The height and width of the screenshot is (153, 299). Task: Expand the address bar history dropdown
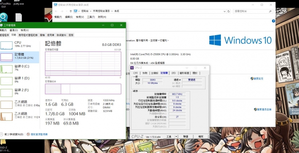(225, 11)
